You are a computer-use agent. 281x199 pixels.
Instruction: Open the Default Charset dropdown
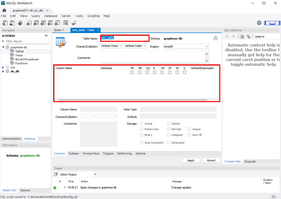pos(112,46)
